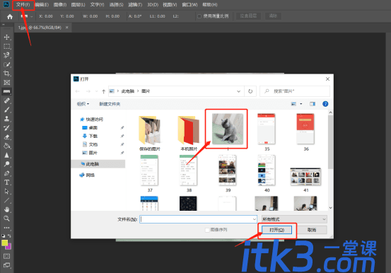
Task: Enable the 使用测量比例 checkbox
Action: [199, 16]
